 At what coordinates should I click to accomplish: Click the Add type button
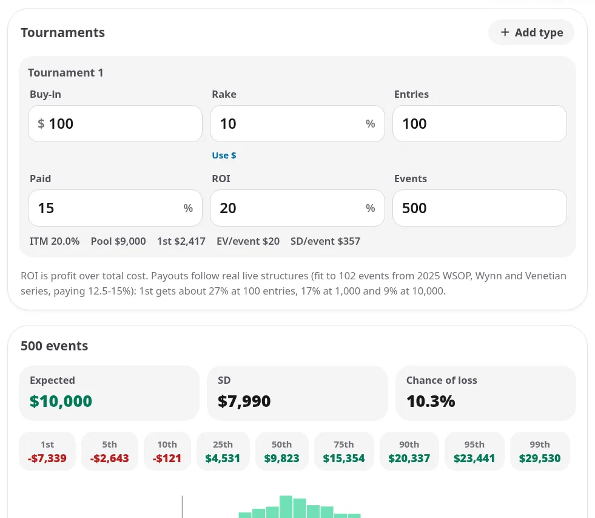tap(531, 32)
